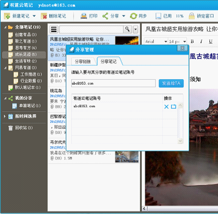Switch to the 分享链接 tab
Viewport: 218px width, 214px height.
point(83,62)
